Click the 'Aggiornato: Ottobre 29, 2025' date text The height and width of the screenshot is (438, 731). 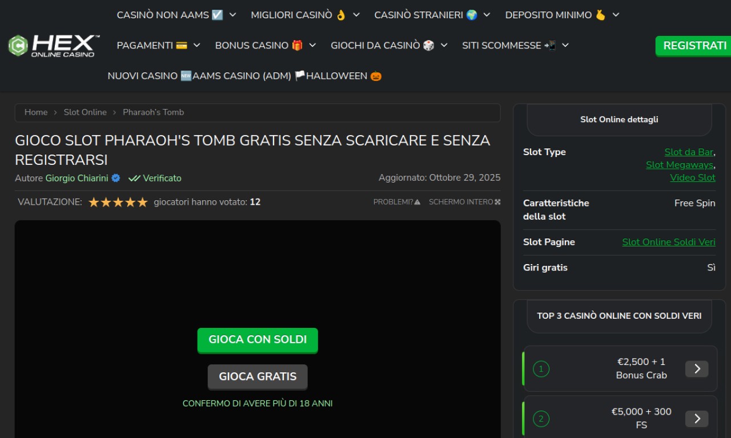pos(440,177)
